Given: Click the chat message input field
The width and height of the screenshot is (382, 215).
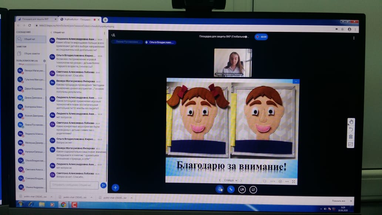Looking at the screenshot, I should coord(74,185).
